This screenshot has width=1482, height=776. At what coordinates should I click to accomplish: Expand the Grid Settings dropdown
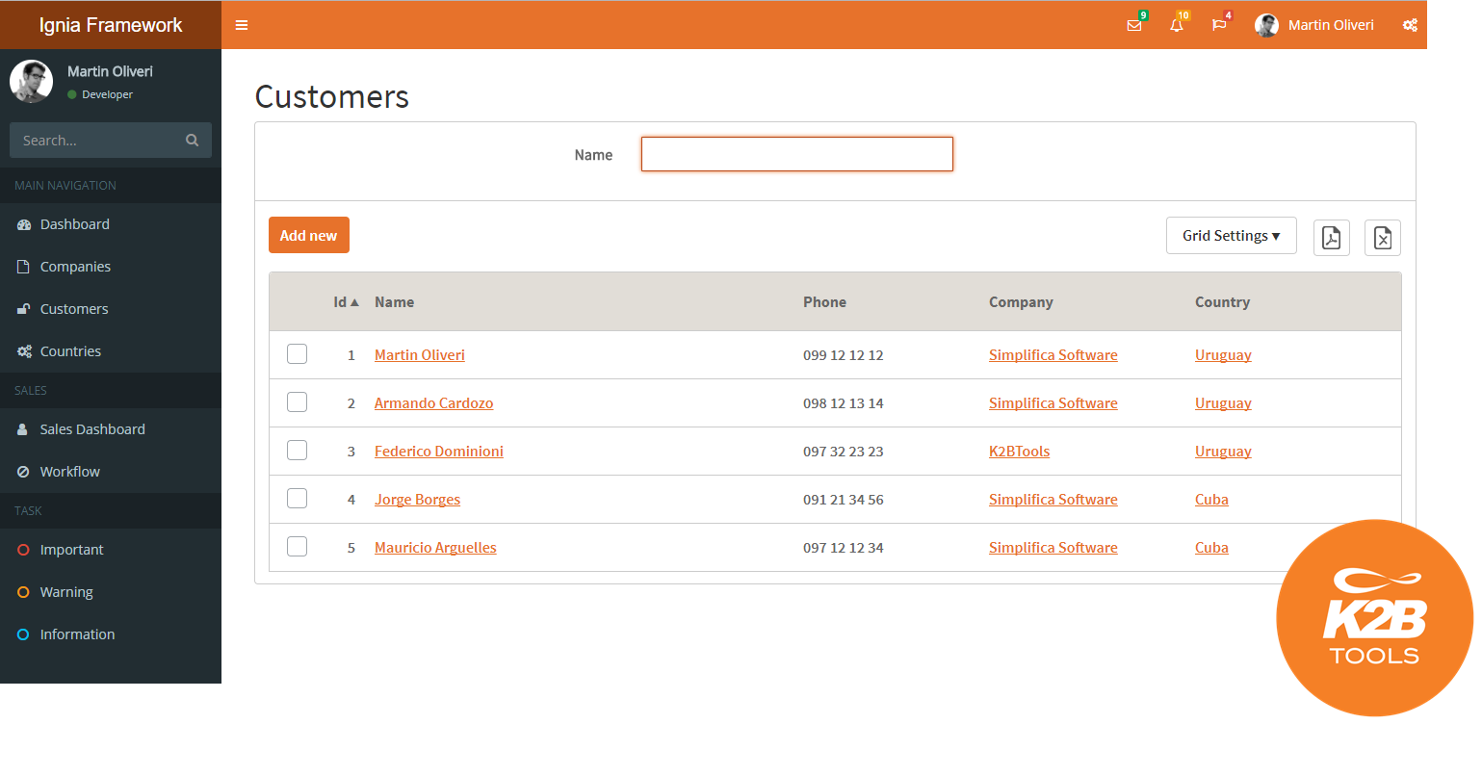point(1231,236)
